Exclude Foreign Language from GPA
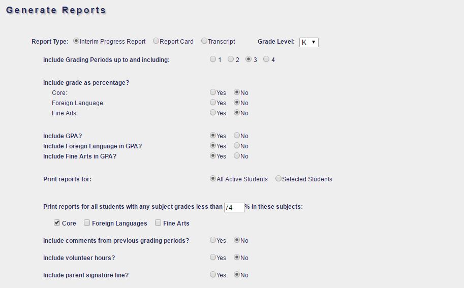 pos(237,146)
